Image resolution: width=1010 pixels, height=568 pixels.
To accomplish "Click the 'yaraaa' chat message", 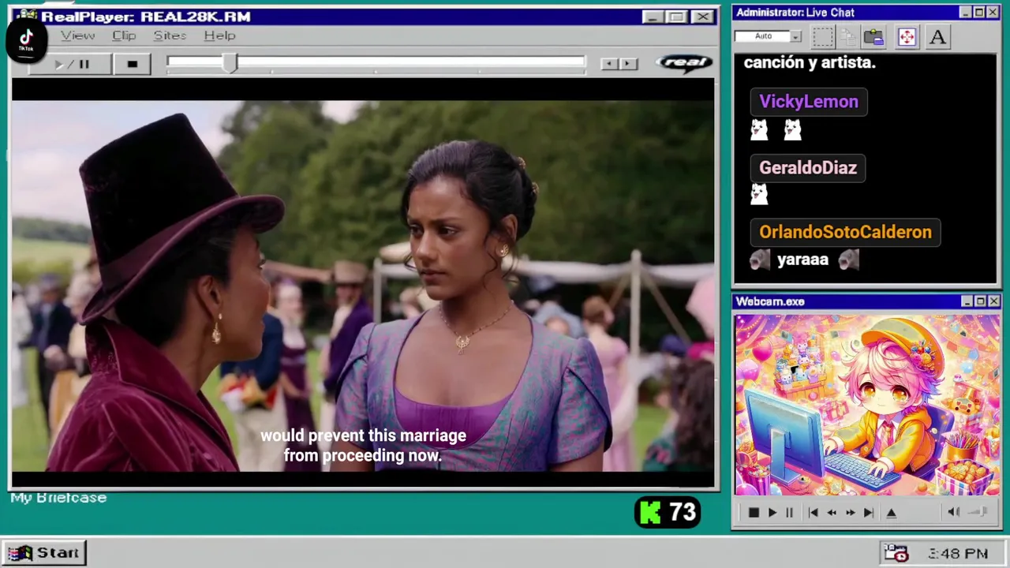I will [803, 260].
